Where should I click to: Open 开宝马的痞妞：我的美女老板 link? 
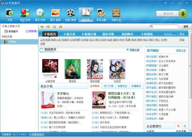click(x=65, y=113)
